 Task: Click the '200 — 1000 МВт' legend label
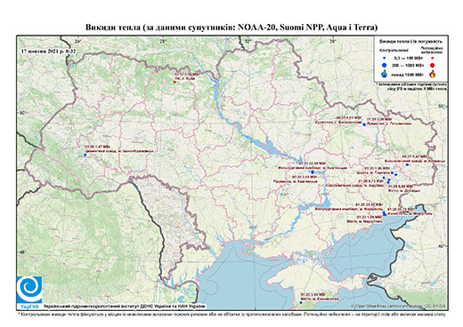pyautogui.click(x=407, y=65)
